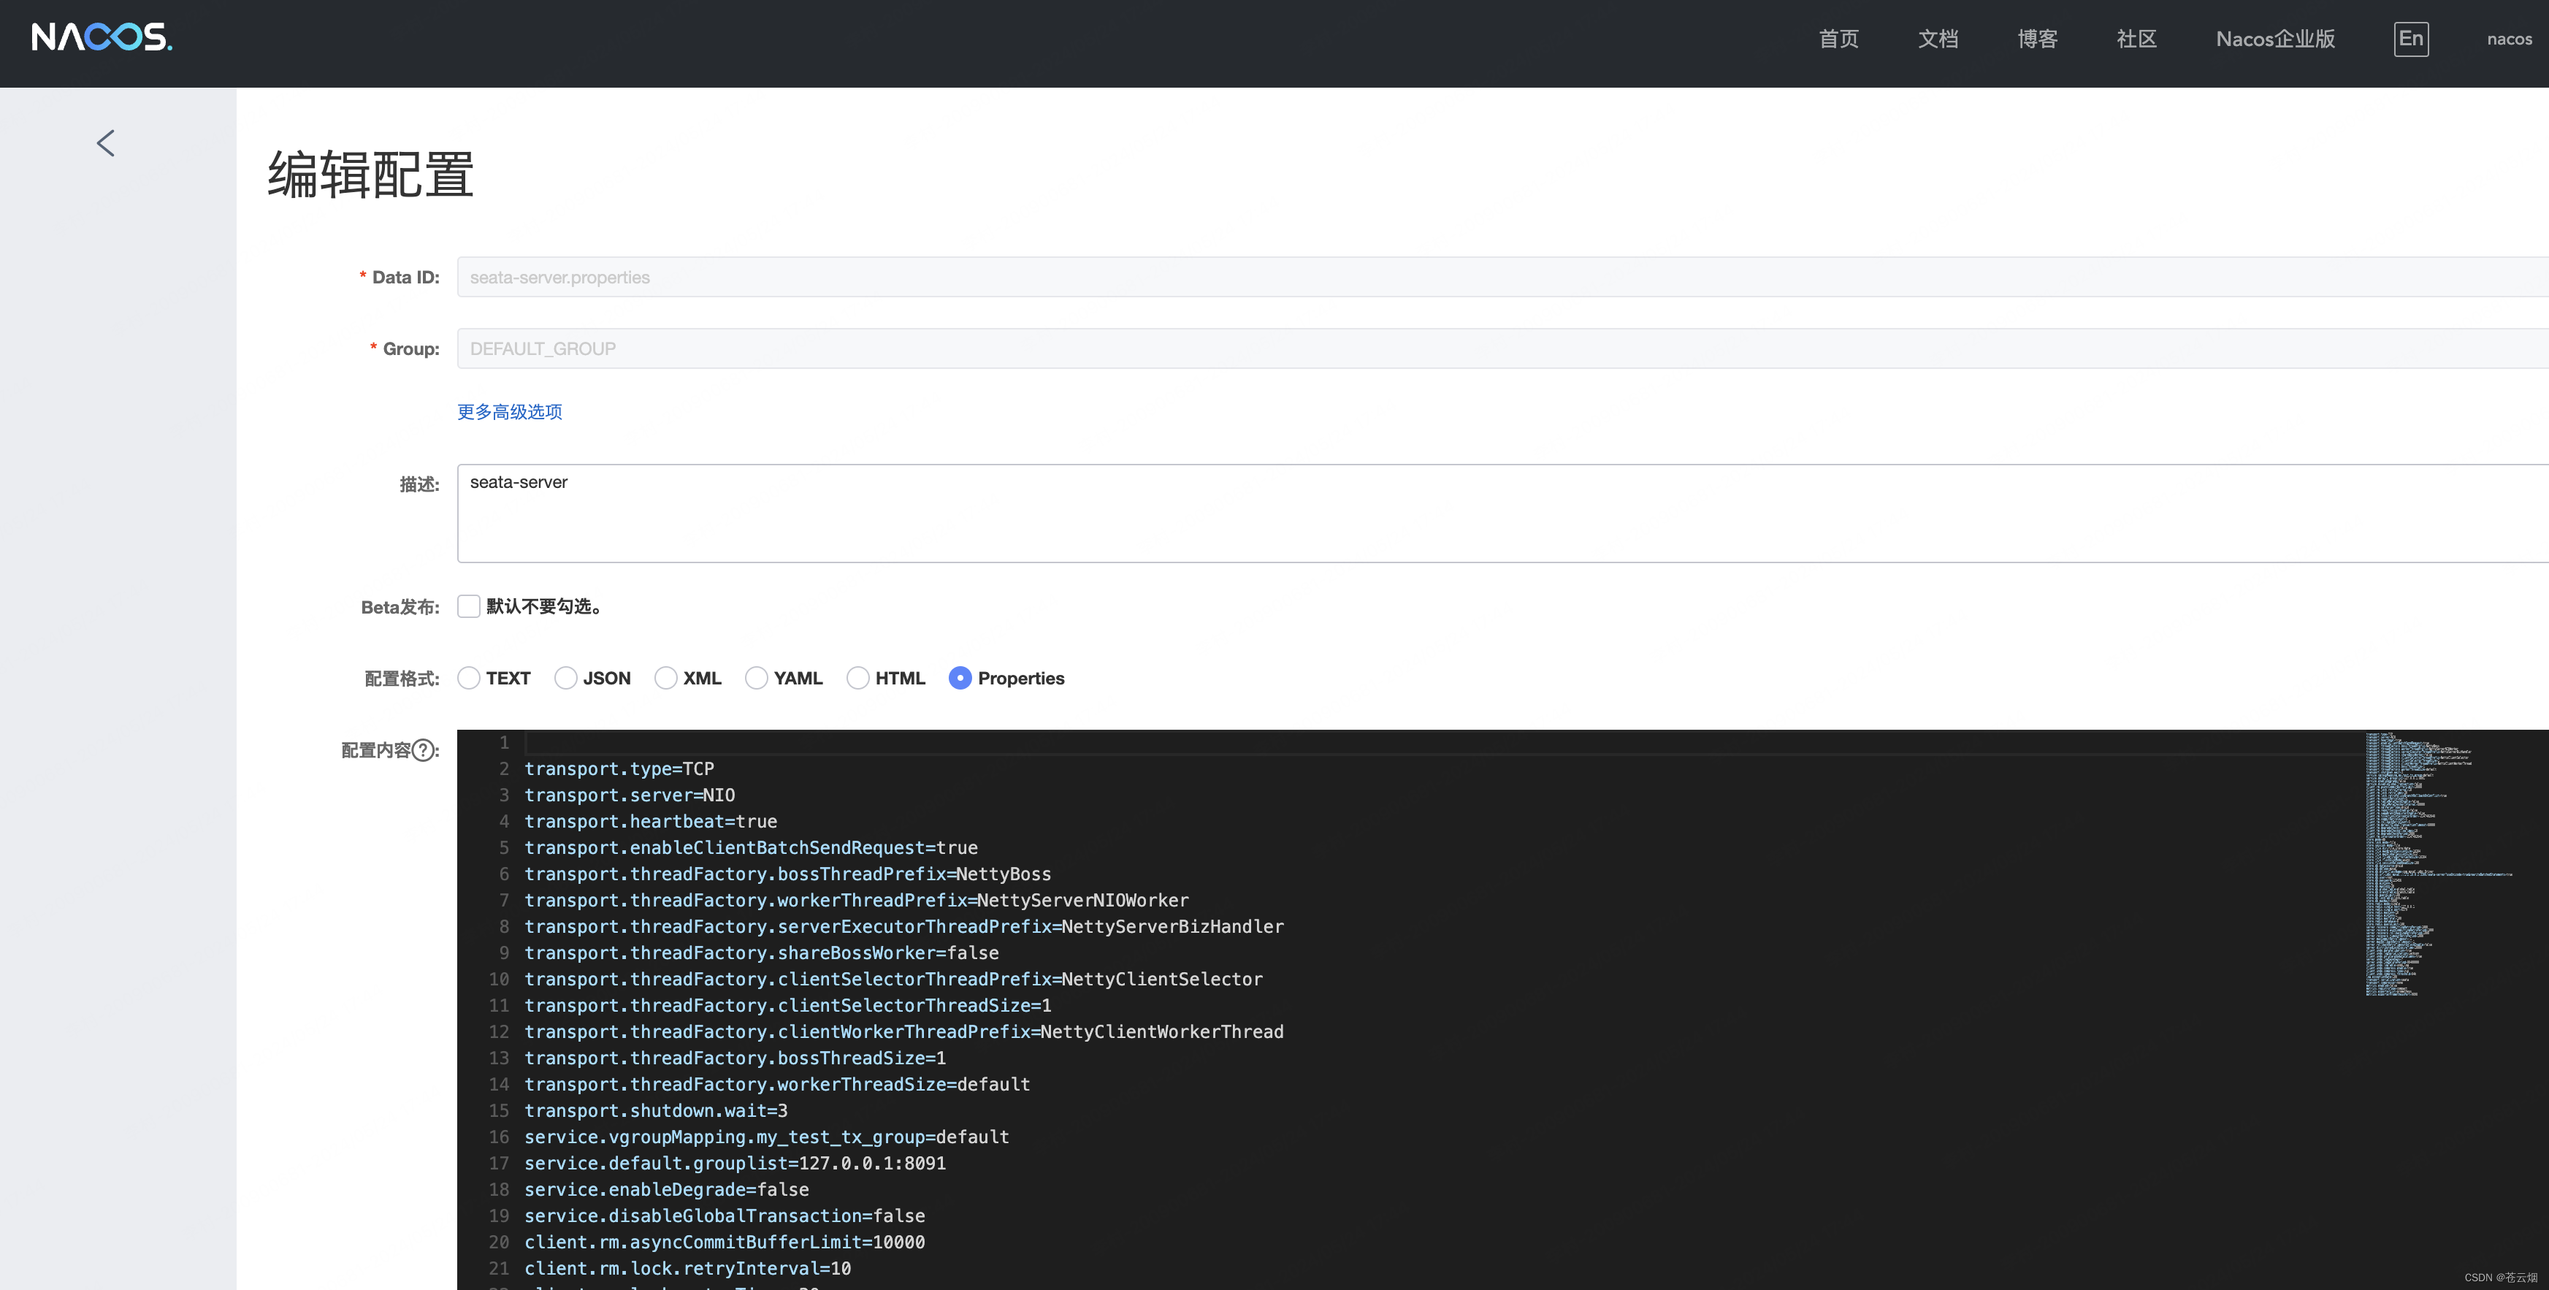Click line service.enableDegrade=false
This screenshot has height=1290, width=2549.
pos(667,1190)
